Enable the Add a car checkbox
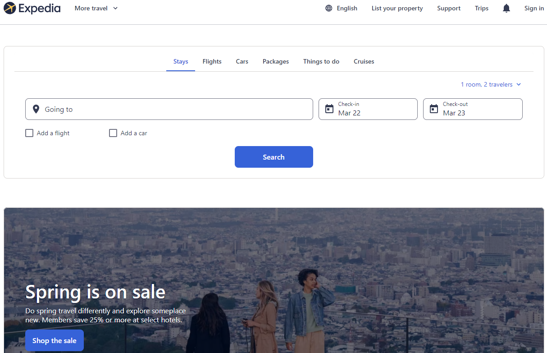The image size is (547, 353). 113,133
